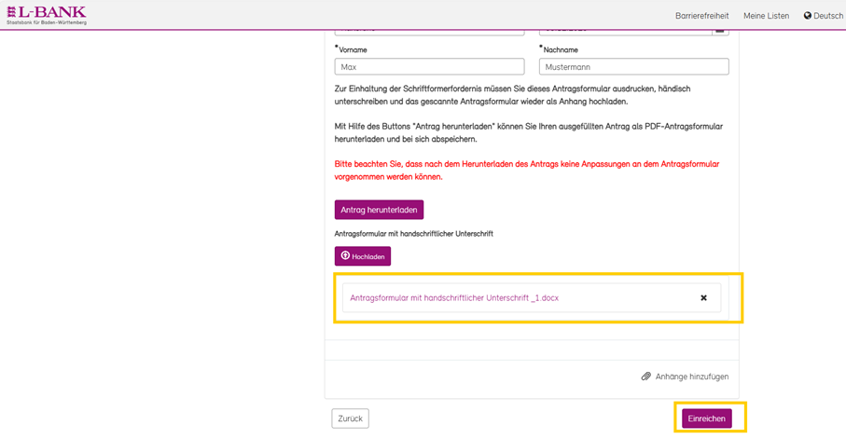Click the upload arrow icon on Hochladen

pos(345,255)
